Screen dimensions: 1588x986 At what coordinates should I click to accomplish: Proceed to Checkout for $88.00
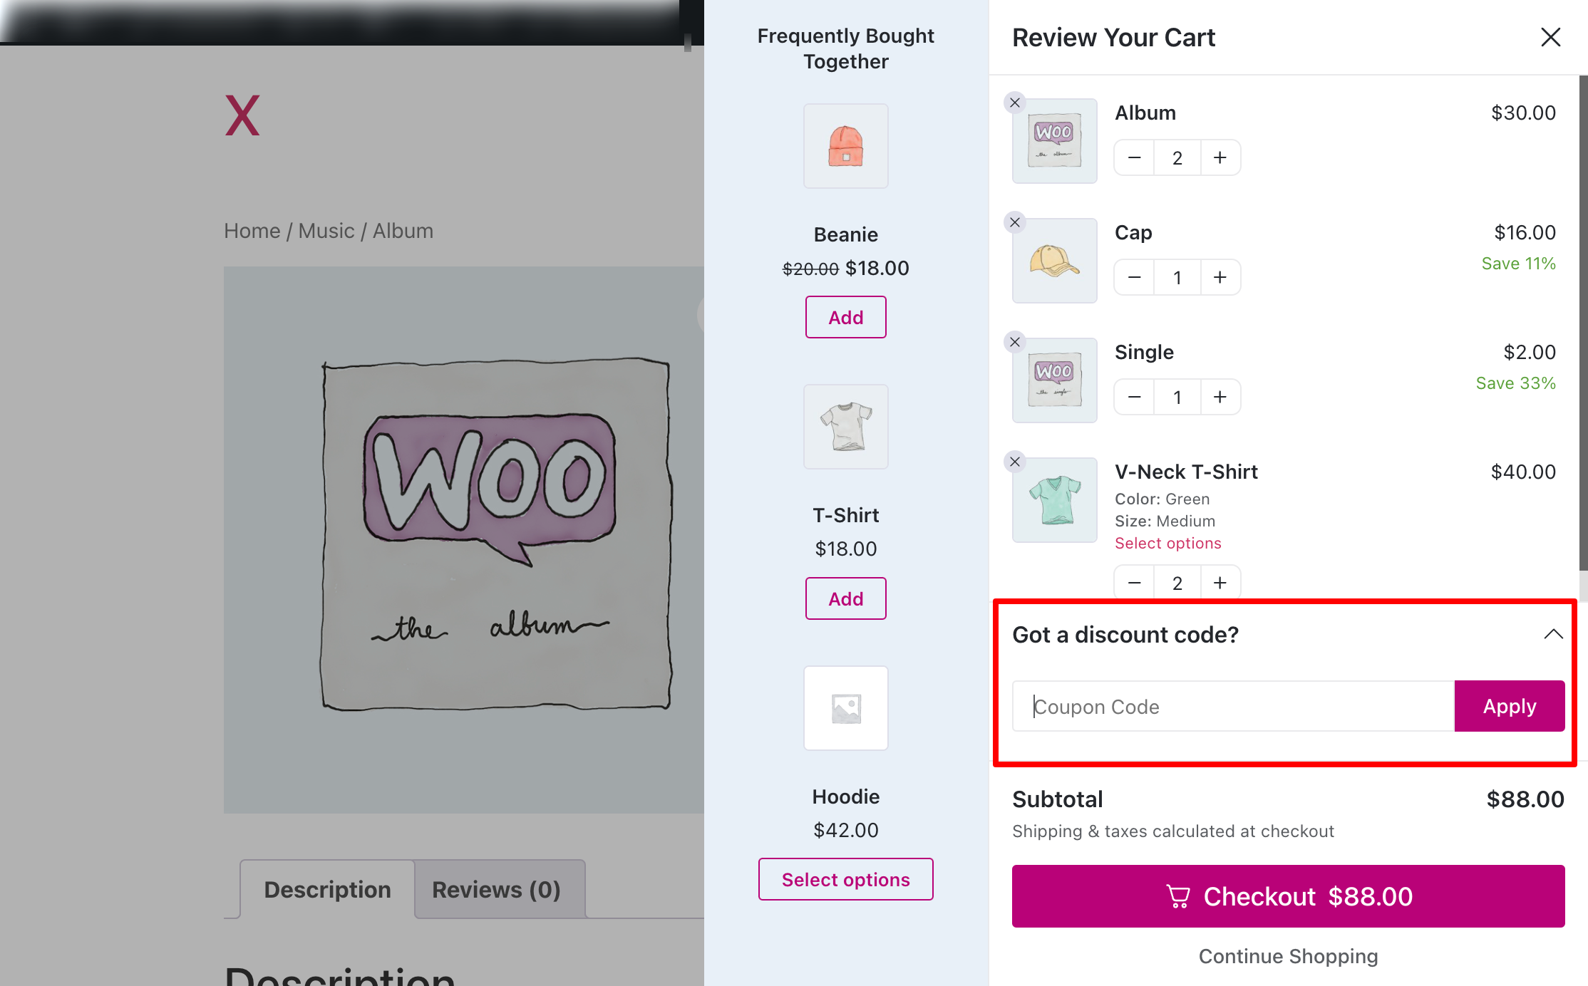[1289, 896]
